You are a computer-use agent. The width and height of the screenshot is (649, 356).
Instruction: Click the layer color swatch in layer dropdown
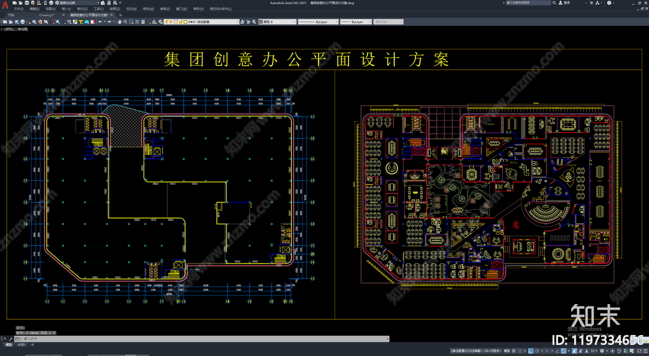[x=185, y=22]
